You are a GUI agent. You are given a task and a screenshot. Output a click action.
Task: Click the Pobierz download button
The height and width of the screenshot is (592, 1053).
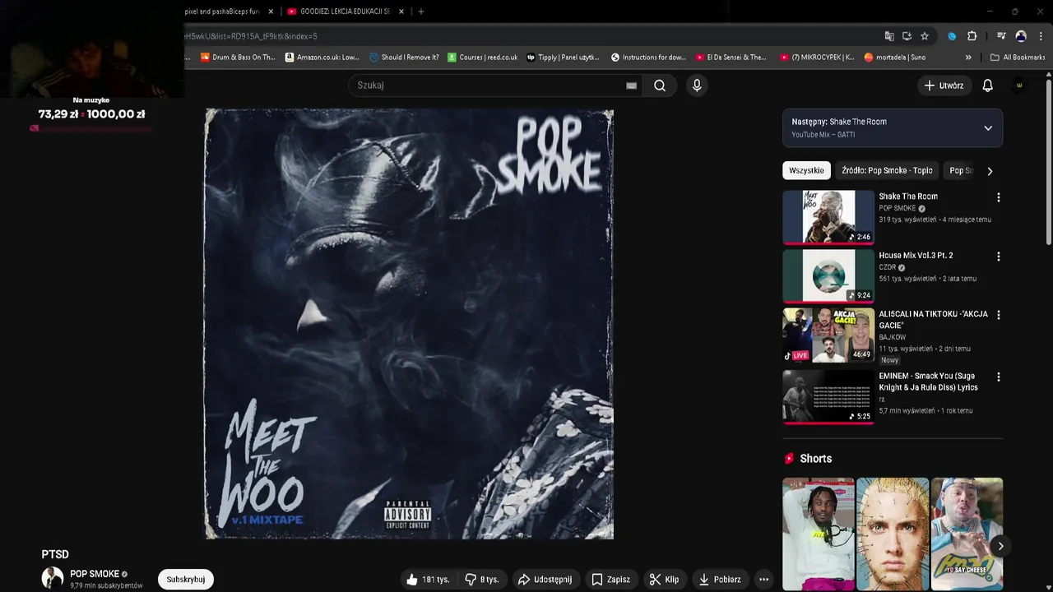[x=720, y=580]
